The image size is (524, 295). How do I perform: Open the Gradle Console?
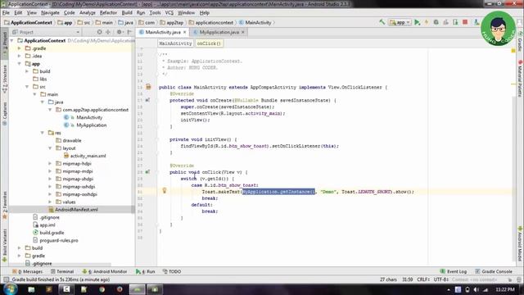(x=494, y=271)
